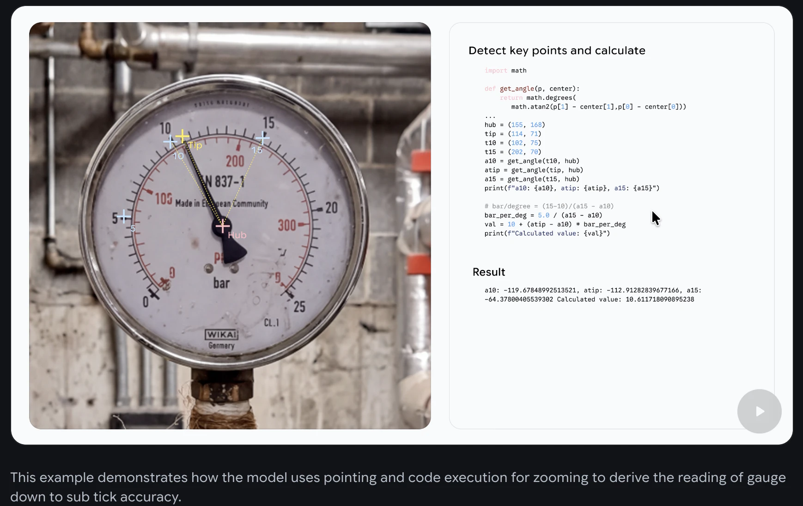Click the bar unit label on the gauge

[221, 283]
